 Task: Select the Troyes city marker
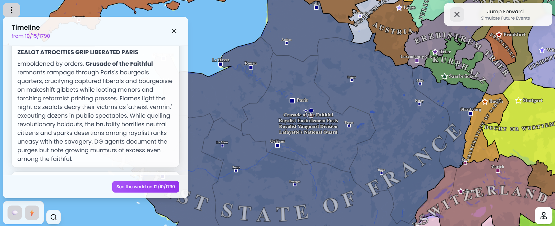point(349,126)
